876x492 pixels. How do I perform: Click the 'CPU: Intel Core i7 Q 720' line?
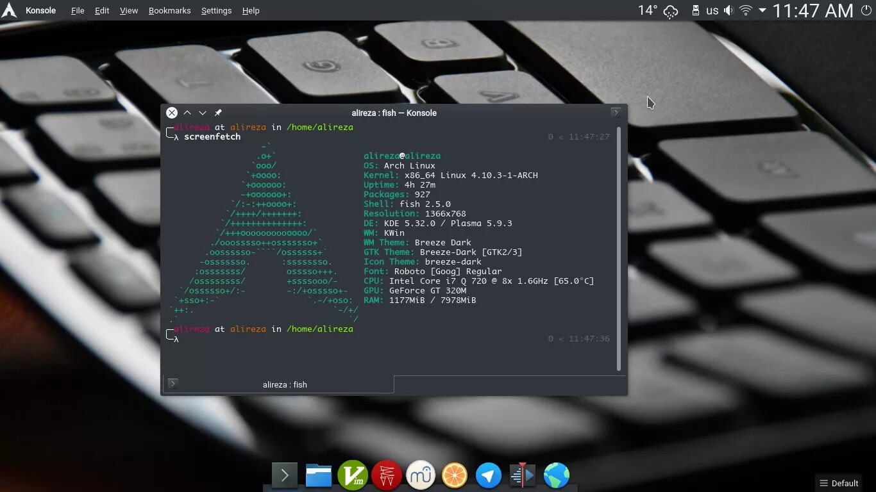[479, 281]
